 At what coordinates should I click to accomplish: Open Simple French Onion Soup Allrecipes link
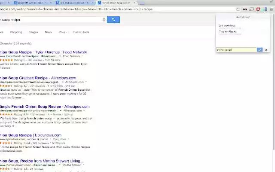(45, 107)
